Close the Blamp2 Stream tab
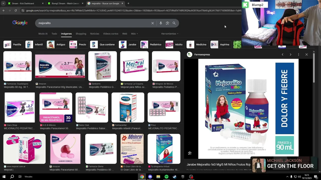This screenshot has height=180, width=321. [83, 3]
